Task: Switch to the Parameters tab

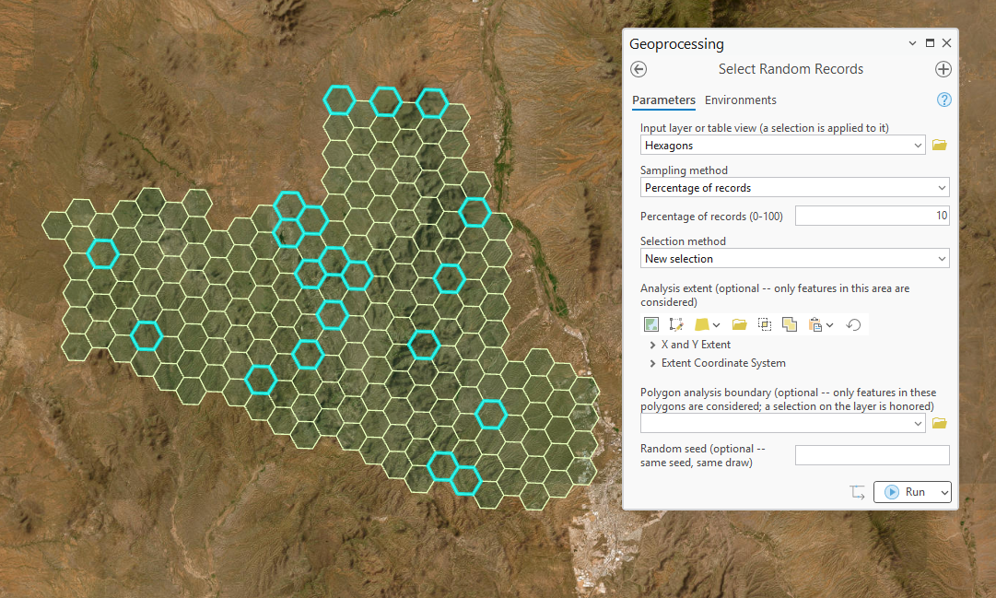Action: point(663,100)
